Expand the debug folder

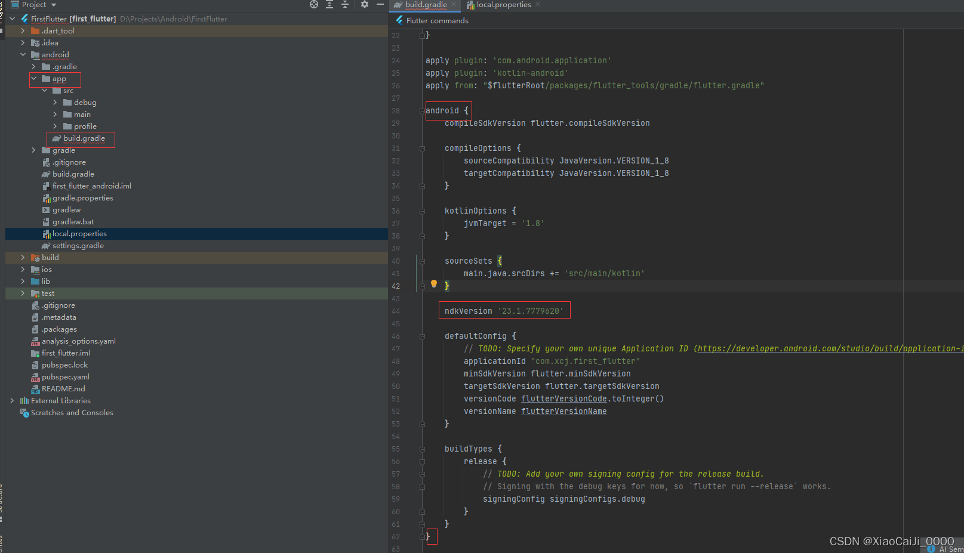(x=55, y=103)
